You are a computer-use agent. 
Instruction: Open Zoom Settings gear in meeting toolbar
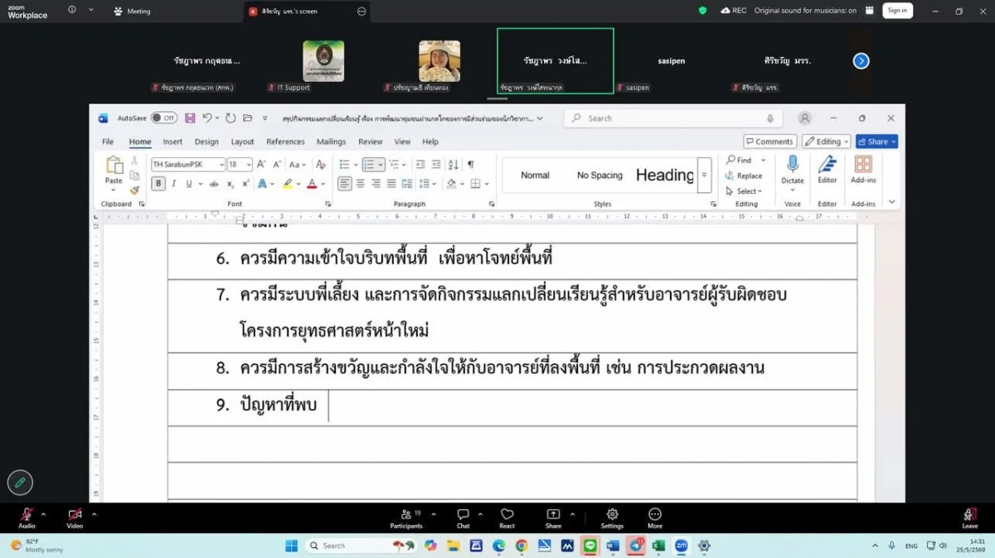[x=612, y=518]
